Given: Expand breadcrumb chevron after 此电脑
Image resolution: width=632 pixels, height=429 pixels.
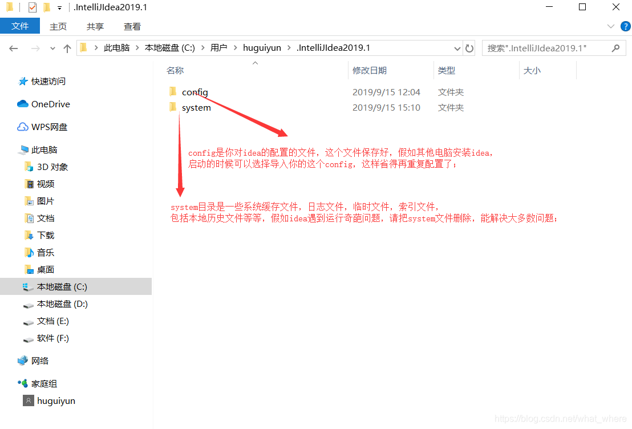Looking at the screenshot, I should pos(137,48).
